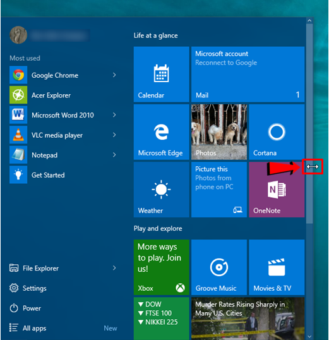The width and height of the screenshot is (329, 340).
Task: Click the Most used heading
Action: 25,58
